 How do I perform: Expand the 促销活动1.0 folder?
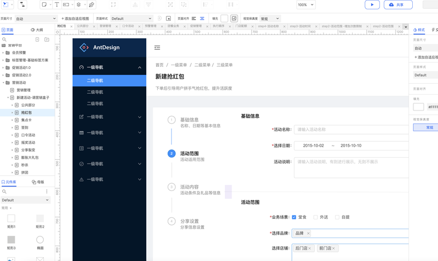(x=3, y=67)
